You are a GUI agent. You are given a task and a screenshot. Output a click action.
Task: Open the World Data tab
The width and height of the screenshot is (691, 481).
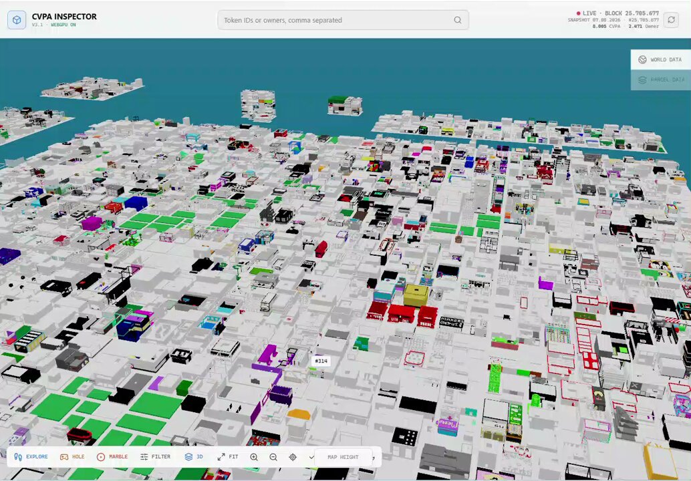pyautogui.click(x=660, y=59)
